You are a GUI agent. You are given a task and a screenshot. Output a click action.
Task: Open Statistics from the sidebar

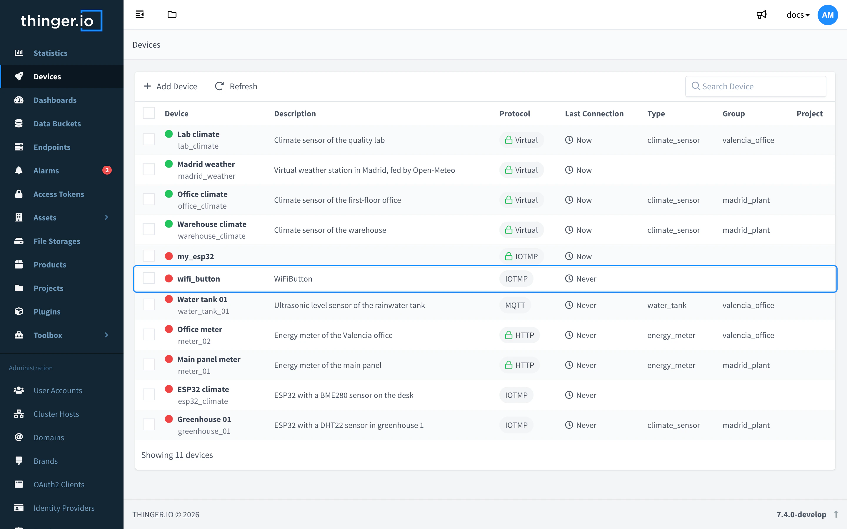(50, 53)
